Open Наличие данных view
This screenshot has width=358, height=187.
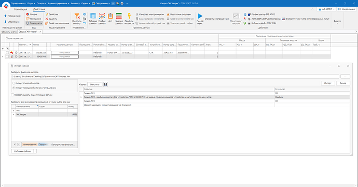coord(119,19)
